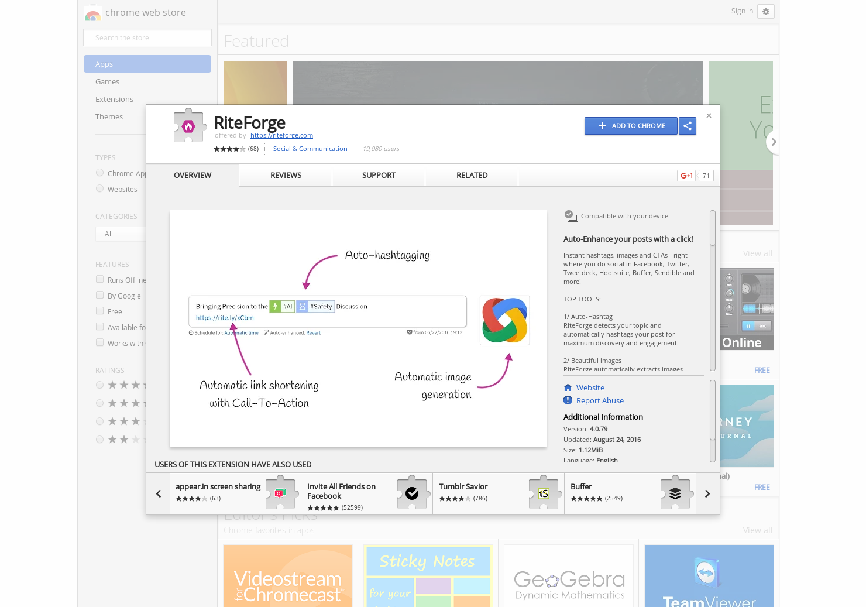Switch to the Reviews tab

click(285, 175)
